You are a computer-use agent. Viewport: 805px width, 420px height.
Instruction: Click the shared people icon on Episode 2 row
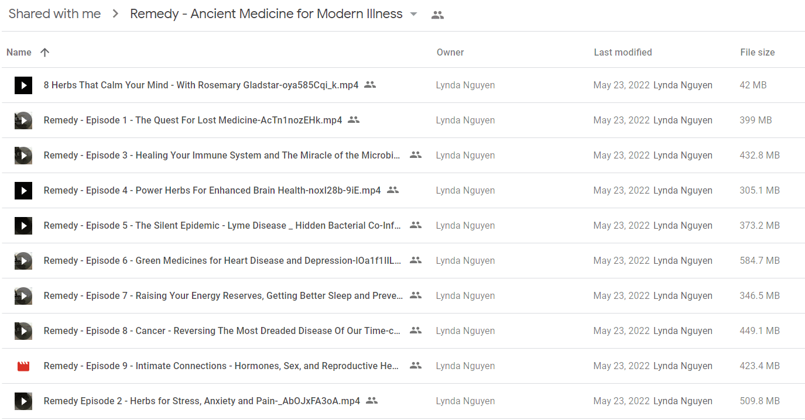tap(372, 401)
